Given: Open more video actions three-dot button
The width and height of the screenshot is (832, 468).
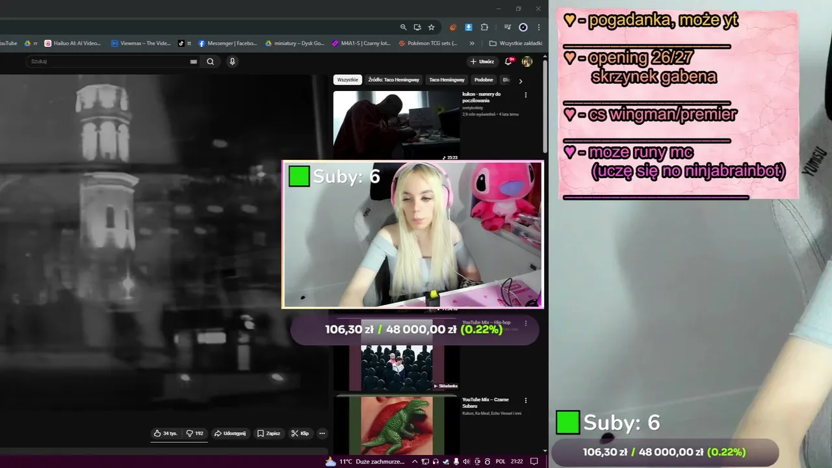Looking at the screenshot, I should click(322, 434).
